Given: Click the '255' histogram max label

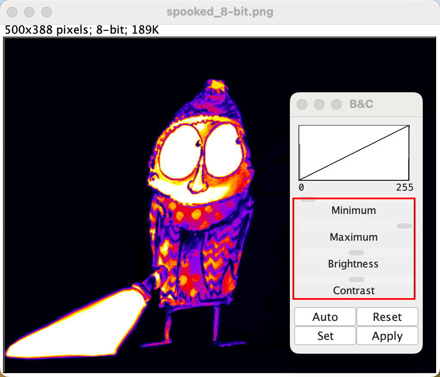Looking at the screenshot, I should point(405,187).
